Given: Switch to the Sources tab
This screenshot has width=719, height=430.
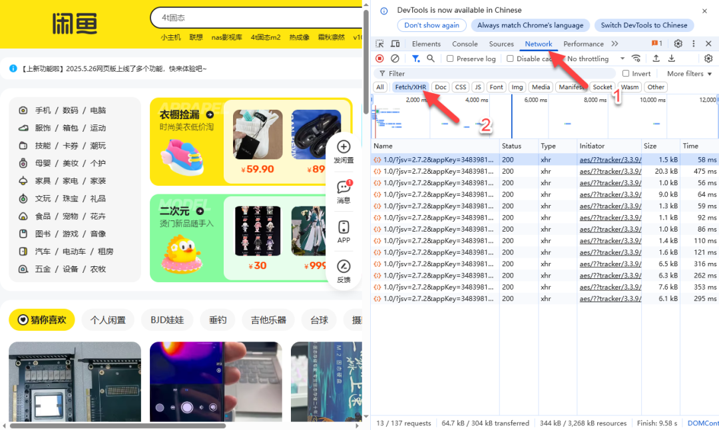Looking at the screenshot, I should click(x=501, y=44).
